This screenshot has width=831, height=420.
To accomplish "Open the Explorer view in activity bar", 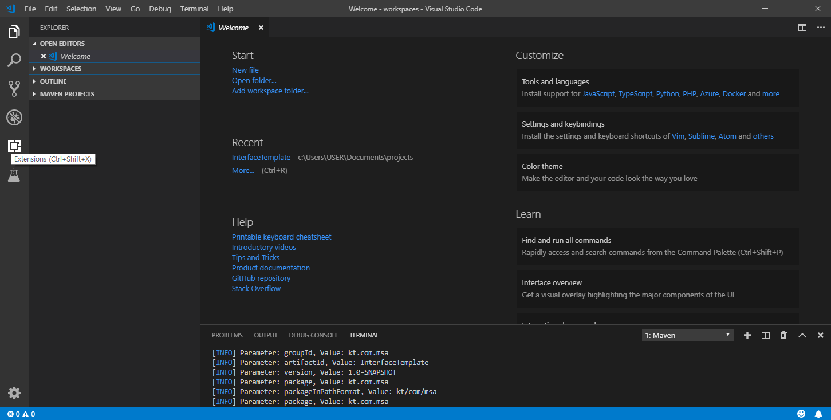I will tap(14, 32).
